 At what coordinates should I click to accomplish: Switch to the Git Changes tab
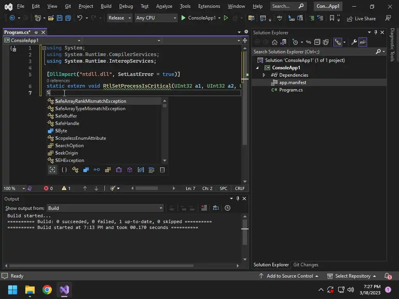click(x=305, y=265)
